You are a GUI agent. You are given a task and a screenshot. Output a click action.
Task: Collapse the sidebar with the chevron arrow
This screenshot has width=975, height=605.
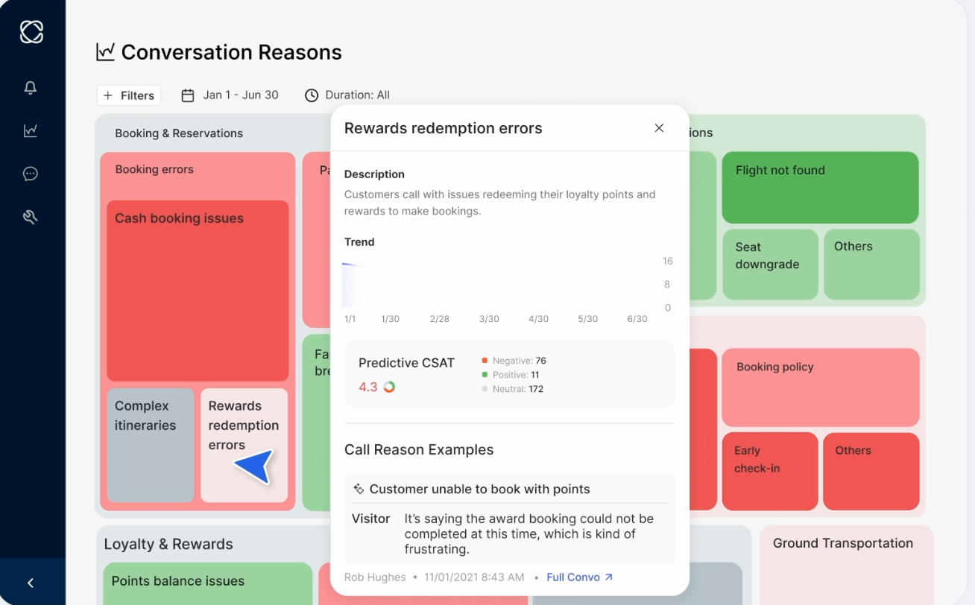tap(31, 583)
